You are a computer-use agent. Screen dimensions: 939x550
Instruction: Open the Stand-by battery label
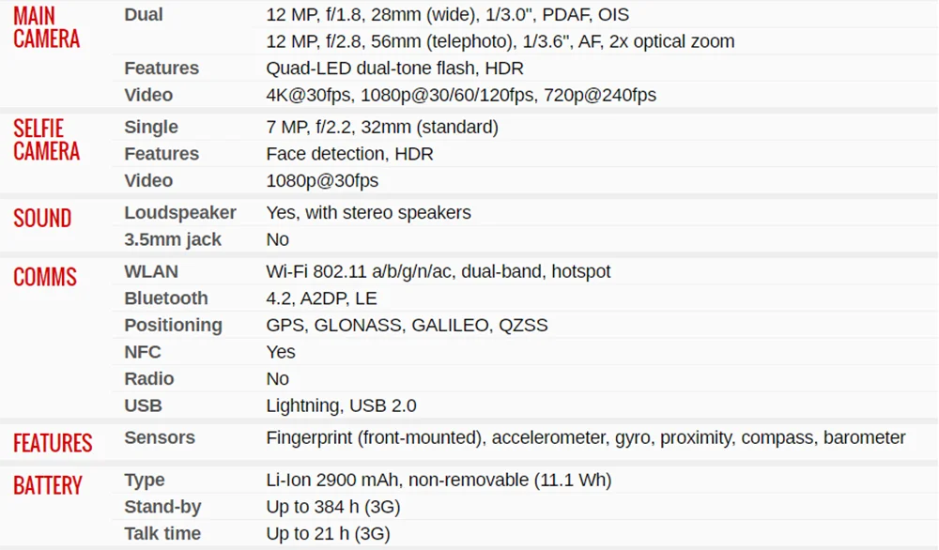[x=162, y=507]
